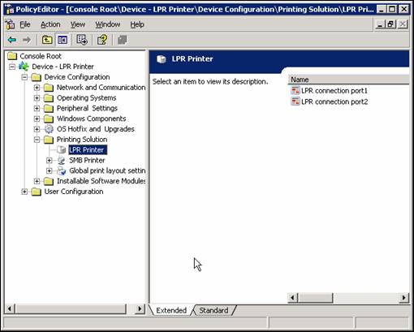Image resolution: width=414 pixels, height=332 pixels.
Task: Collapse the Printing Solution folder
Action: [37, 140]
